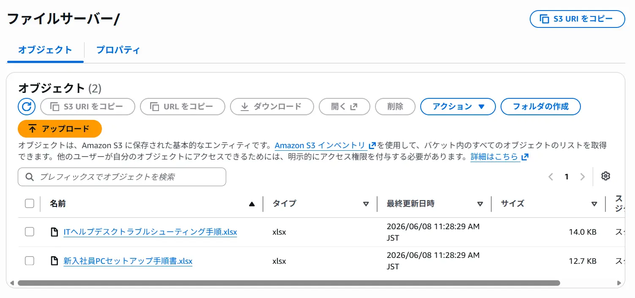Sort by 名前 column ascending arrow
The image size is (635, 298).
(252, 204)
